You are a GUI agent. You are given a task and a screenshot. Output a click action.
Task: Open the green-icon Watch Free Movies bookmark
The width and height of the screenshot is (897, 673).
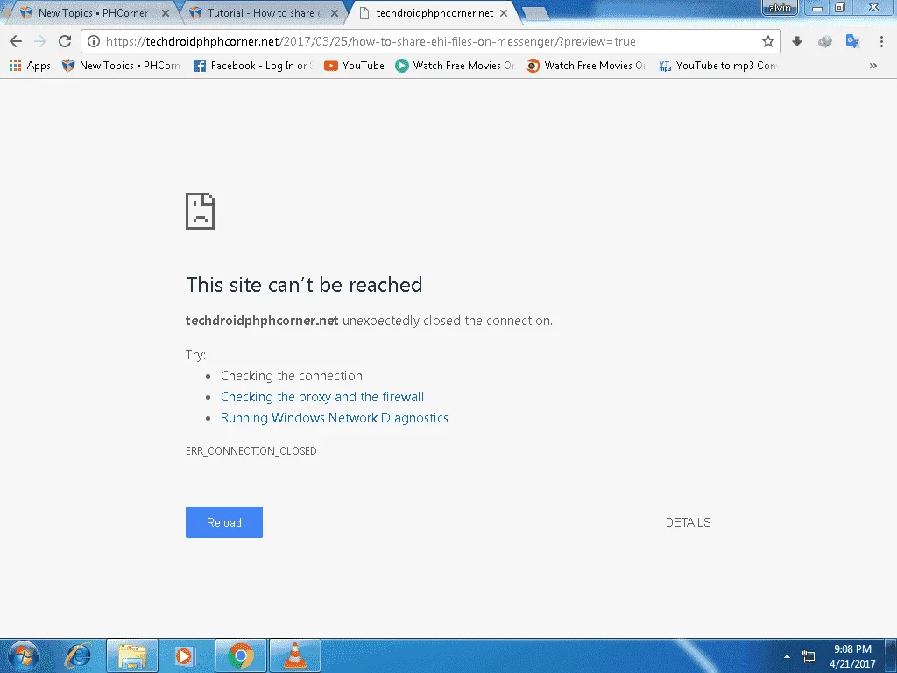point(456,66)
